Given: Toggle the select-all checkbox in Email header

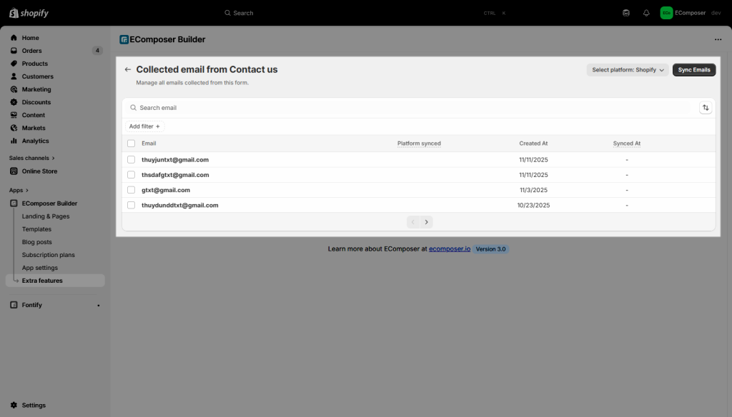Looking at the screenshot, I should [131, 144].
